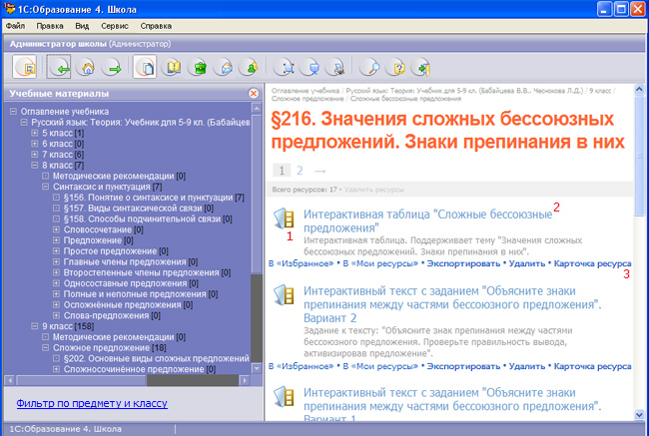Collapse the Синтаксис и пунктуация node
This screenshot has height=436, width=649.
[x=46, y=187]
